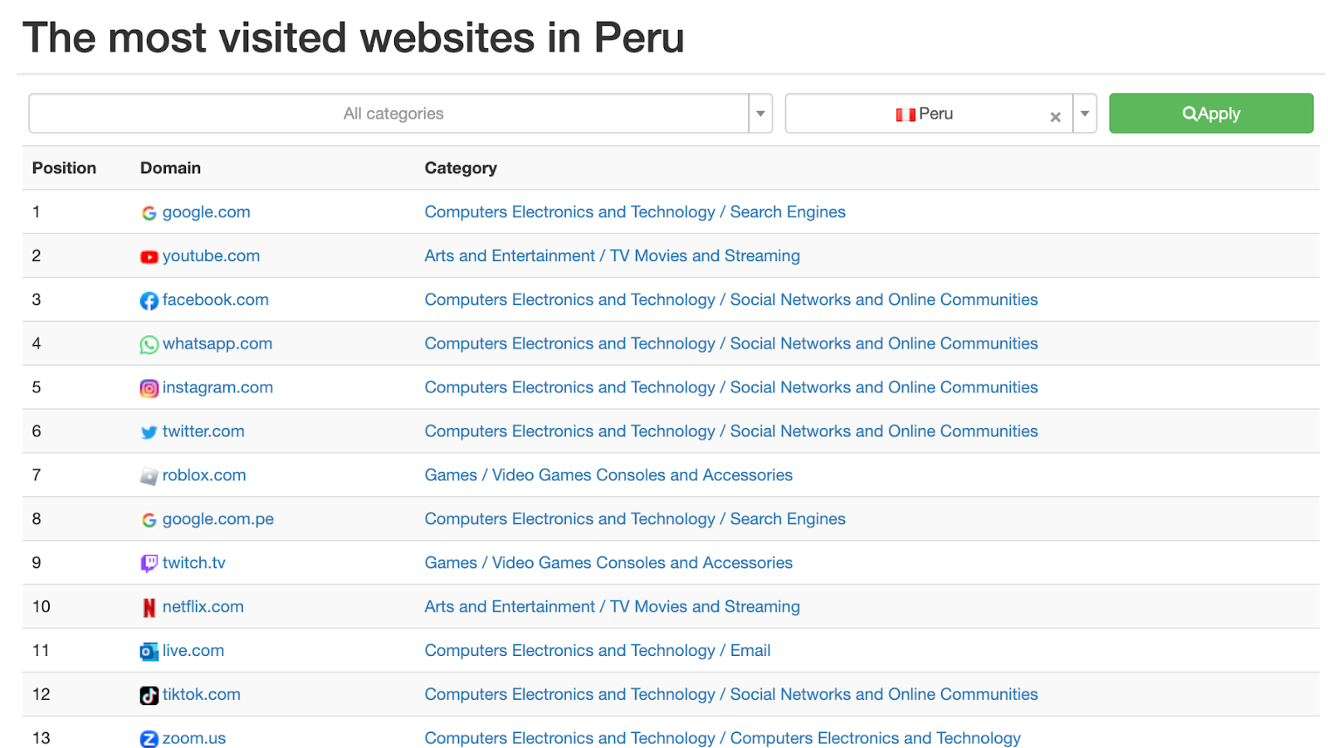Click the Position column header
1328x748 pixels.
click(64, 168)
